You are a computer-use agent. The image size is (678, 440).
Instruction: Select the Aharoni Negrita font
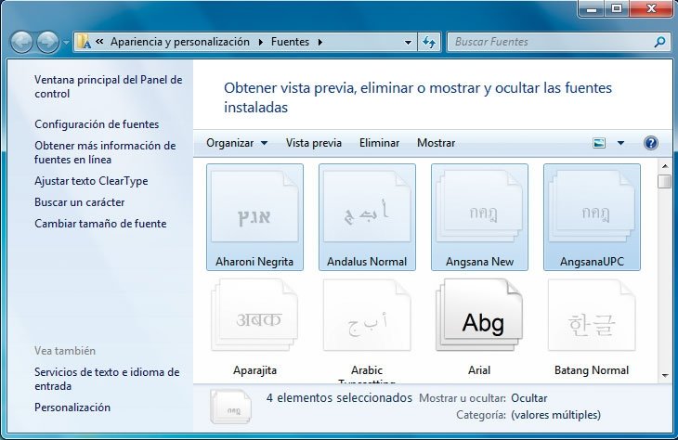[x=254, y=217]
